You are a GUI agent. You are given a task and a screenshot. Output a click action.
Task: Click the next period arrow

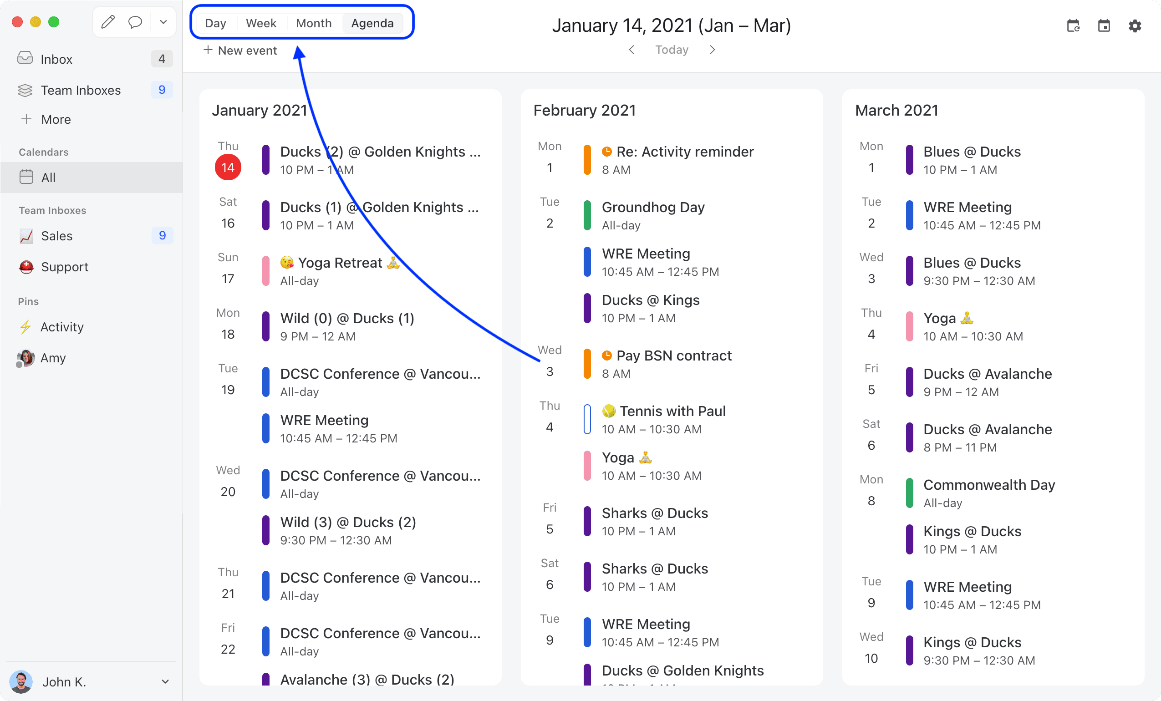coord(712,50)
